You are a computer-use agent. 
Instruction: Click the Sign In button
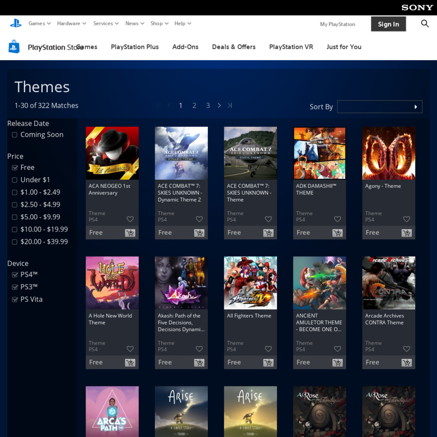point(388,24)
